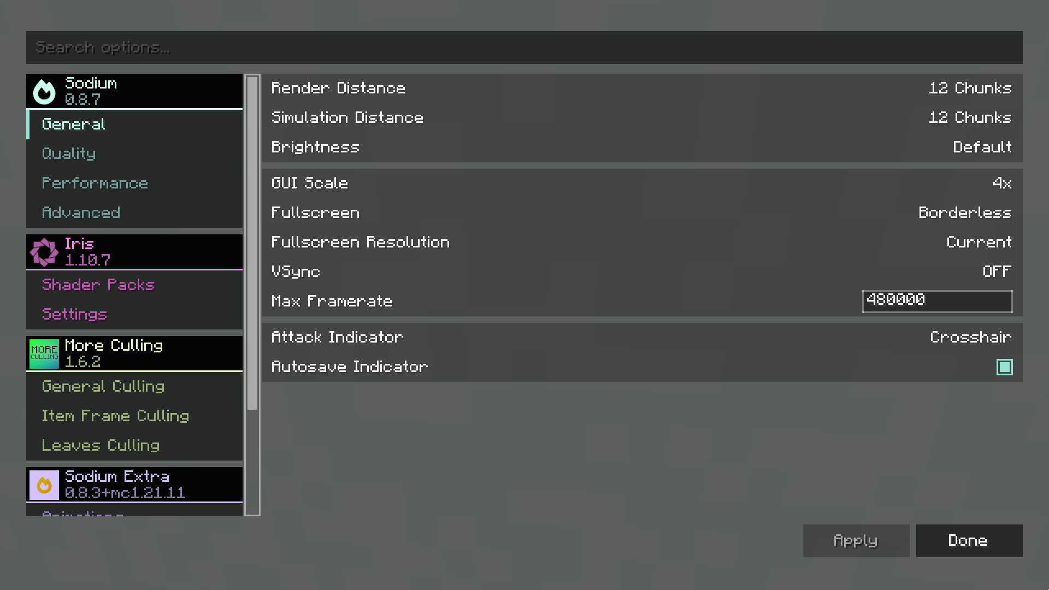
Task: Open the General Culling page
Action: [x=134, y=386]
